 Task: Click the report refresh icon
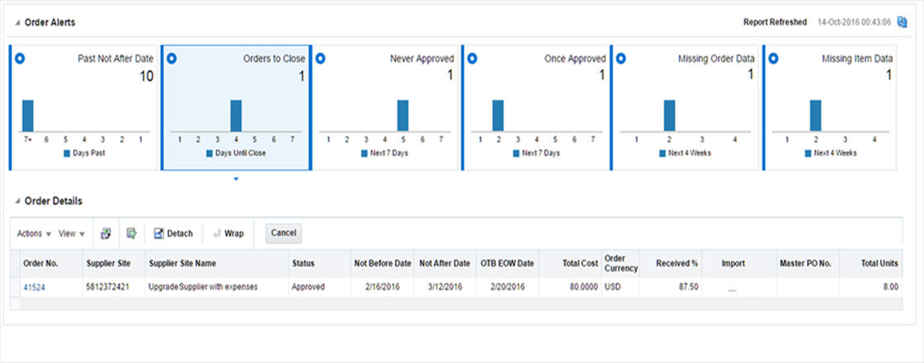tap(902, 21)
